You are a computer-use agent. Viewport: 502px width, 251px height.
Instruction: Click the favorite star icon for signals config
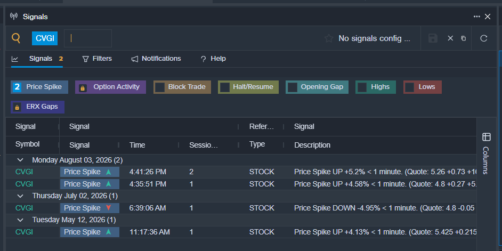329,38
